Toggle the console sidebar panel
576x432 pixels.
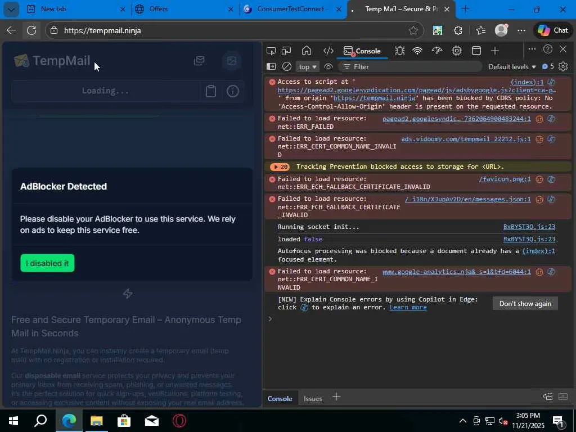[271, 66]
